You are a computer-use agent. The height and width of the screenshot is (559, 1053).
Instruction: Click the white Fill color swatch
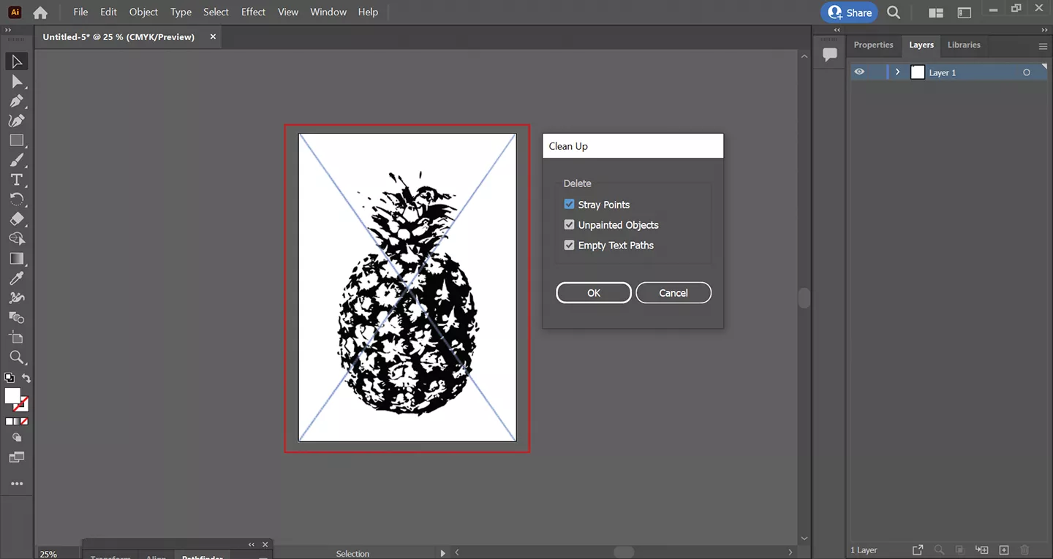coord(12,396)
